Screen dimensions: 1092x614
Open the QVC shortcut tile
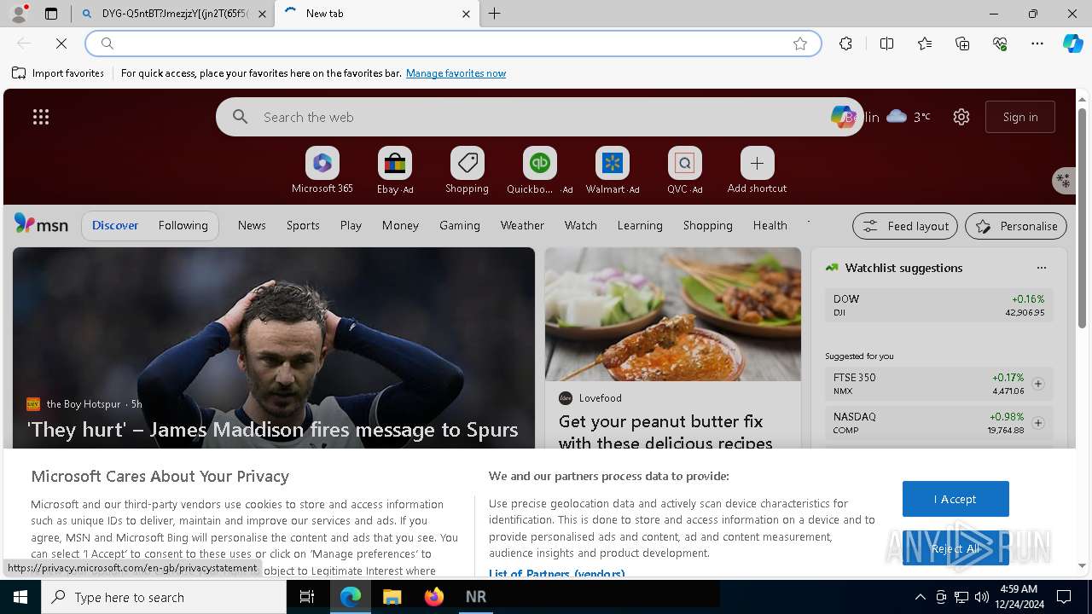pos(684,170)
